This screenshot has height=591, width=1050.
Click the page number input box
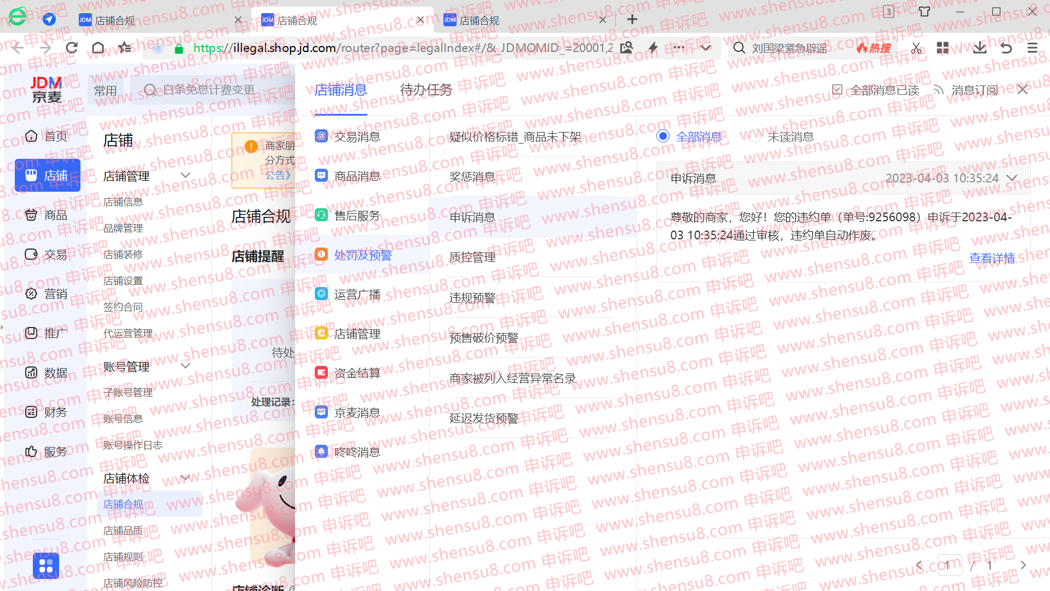pos(949,565)
